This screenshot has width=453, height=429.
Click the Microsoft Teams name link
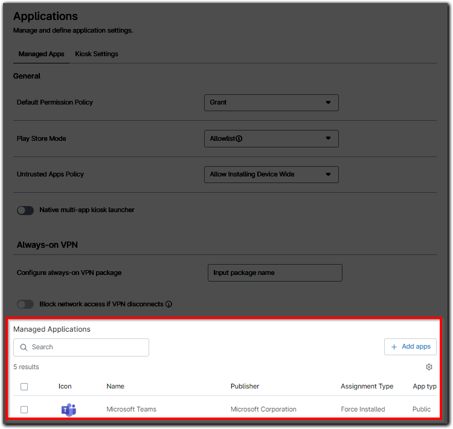tap(131, 410)
